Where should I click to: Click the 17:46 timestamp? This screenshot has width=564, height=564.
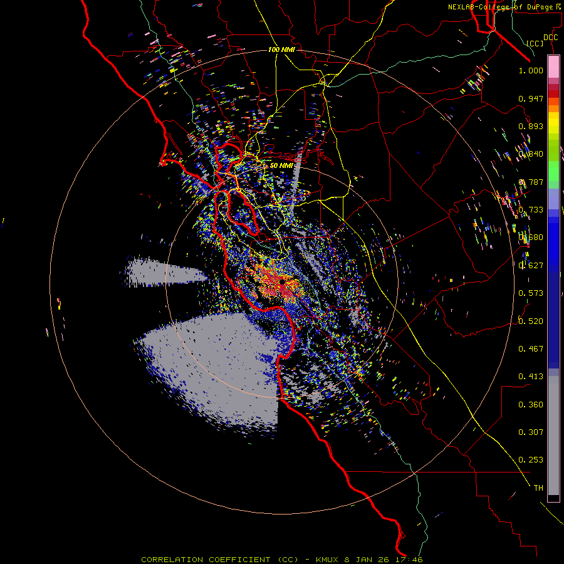point(410,560)
